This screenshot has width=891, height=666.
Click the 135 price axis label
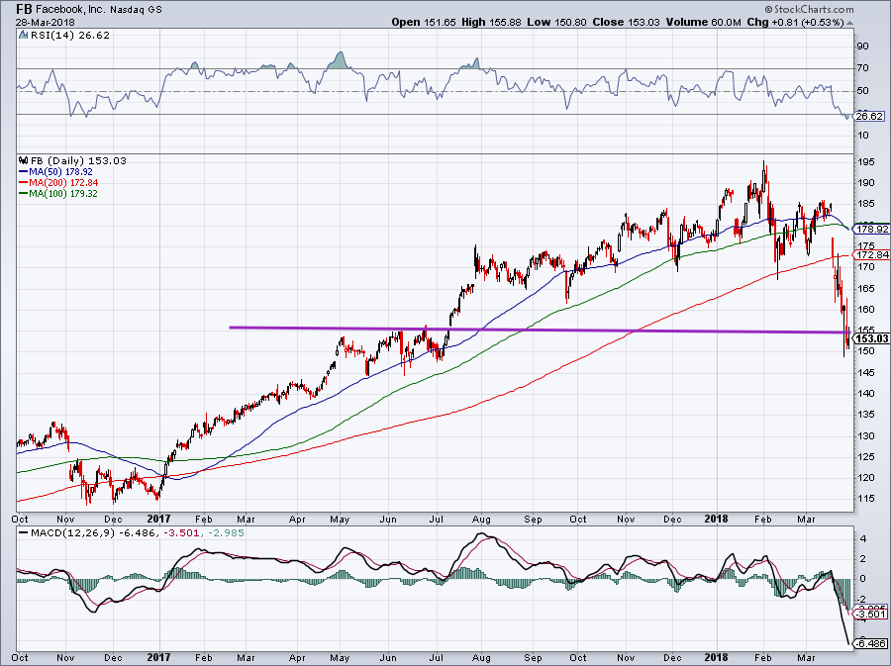tap(866, 415)
